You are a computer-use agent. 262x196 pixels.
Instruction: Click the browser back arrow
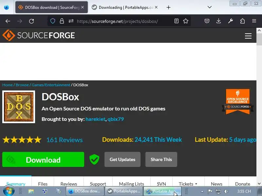click(8, 21)
